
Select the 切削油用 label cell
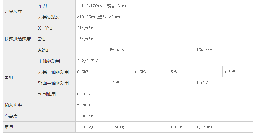47,94
